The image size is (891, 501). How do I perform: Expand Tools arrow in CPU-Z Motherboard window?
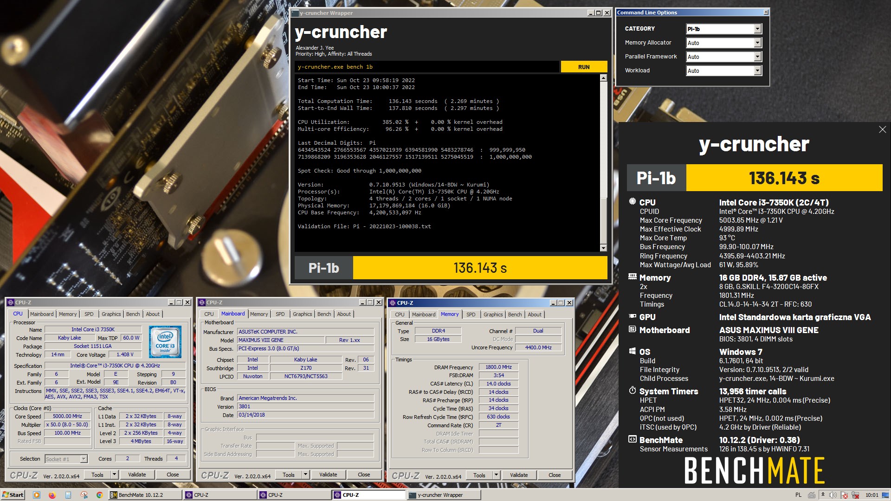coord(305,475)
